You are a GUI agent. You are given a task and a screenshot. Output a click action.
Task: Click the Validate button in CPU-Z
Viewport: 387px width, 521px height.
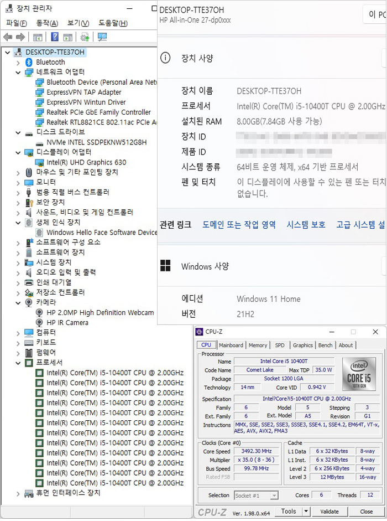330,512
